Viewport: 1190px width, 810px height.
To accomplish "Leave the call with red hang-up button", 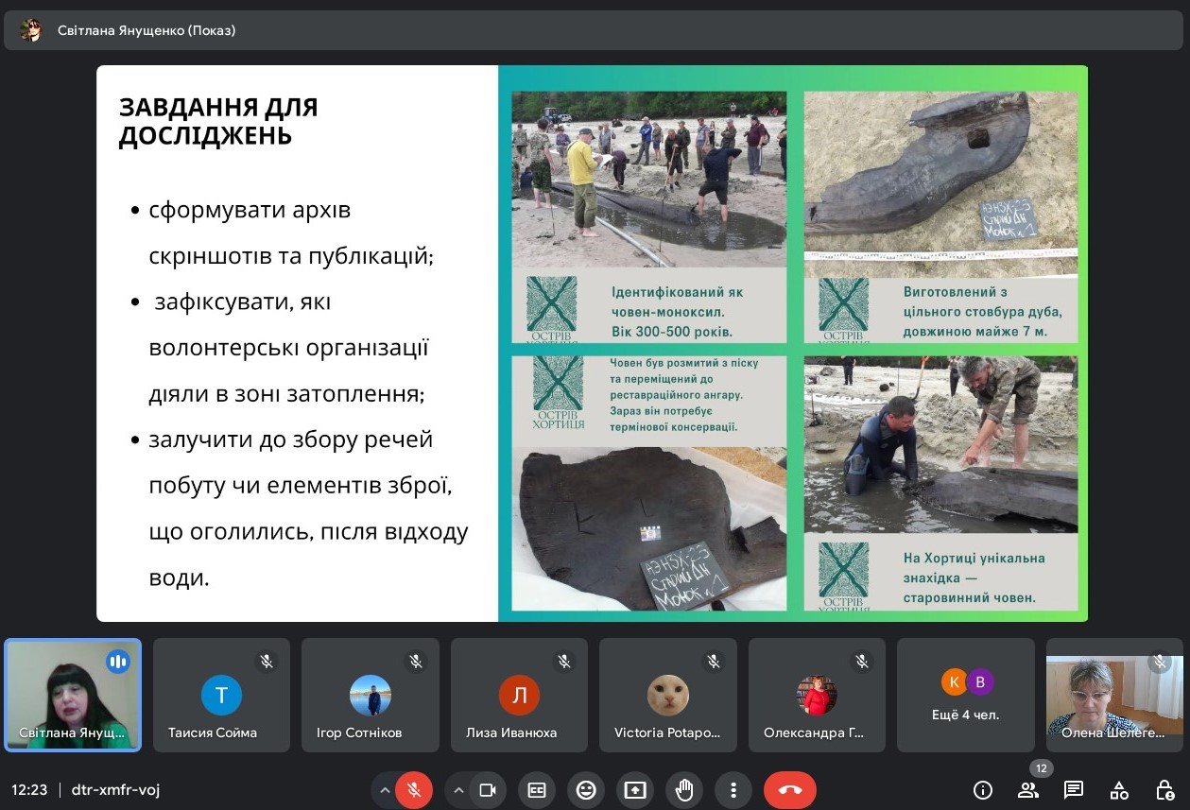I will point(790,790).
